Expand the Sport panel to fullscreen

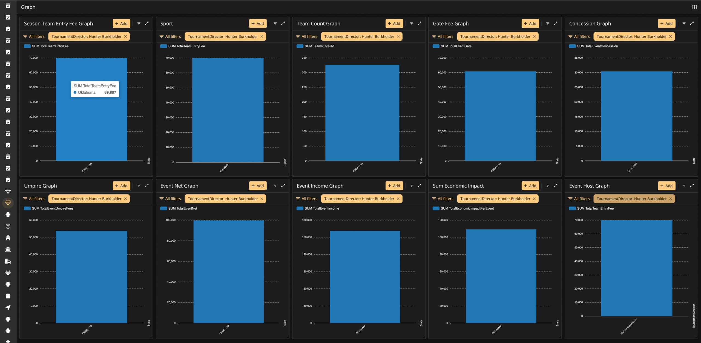pos(283,24)
